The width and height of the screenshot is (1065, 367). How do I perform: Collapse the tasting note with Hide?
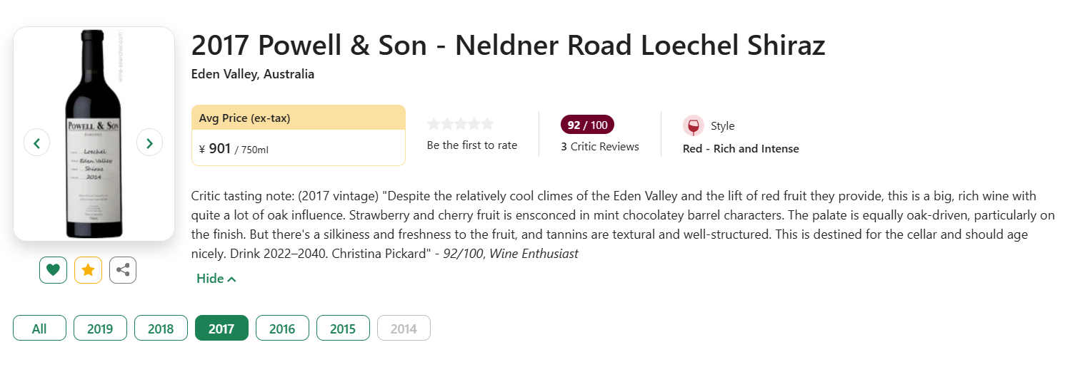(x=216, y=279)
